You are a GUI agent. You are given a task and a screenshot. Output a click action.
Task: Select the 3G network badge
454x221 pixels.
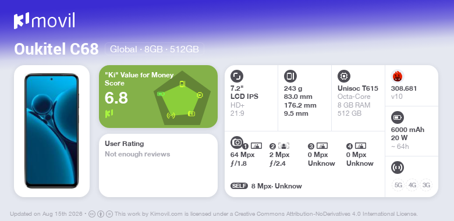pyautogui.click(x=426, y=185)
